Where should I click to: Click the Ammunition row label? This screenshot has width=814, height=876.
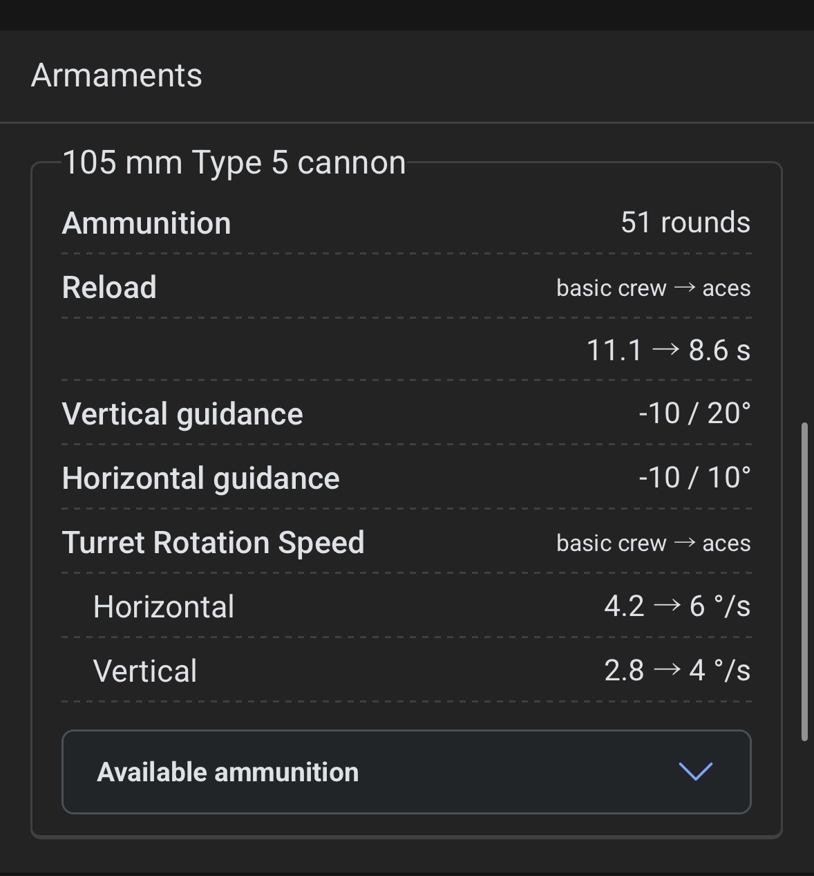pos(146,223)
